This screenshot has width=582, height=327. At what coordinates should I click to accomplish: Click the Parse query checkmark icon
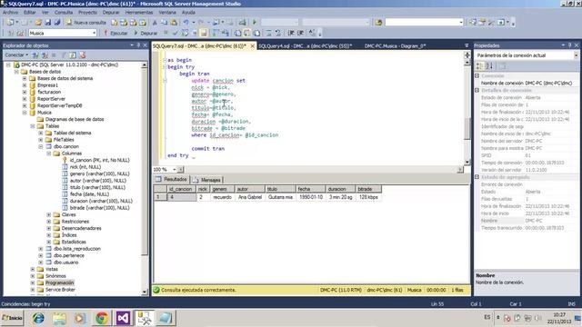176,33
